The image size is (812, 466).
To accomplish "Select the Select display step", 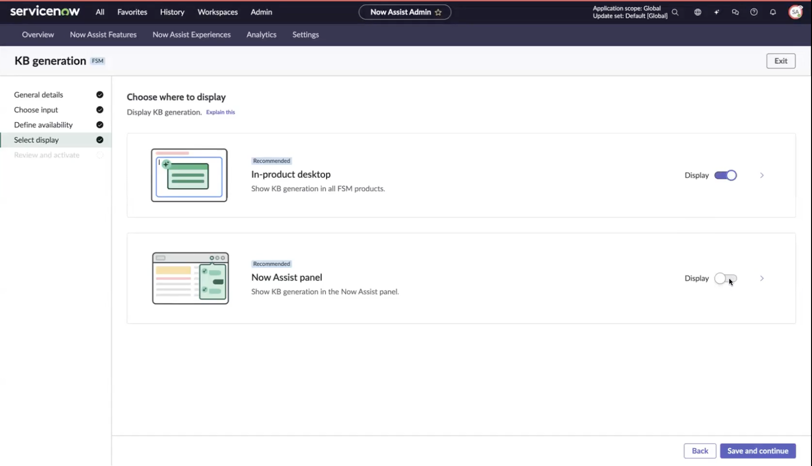I will [x=56, y=140].
